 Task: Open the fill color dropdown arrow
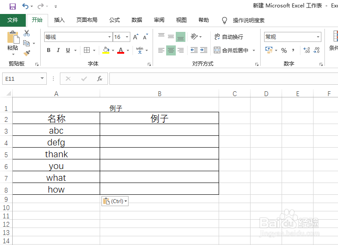point(113,51)
